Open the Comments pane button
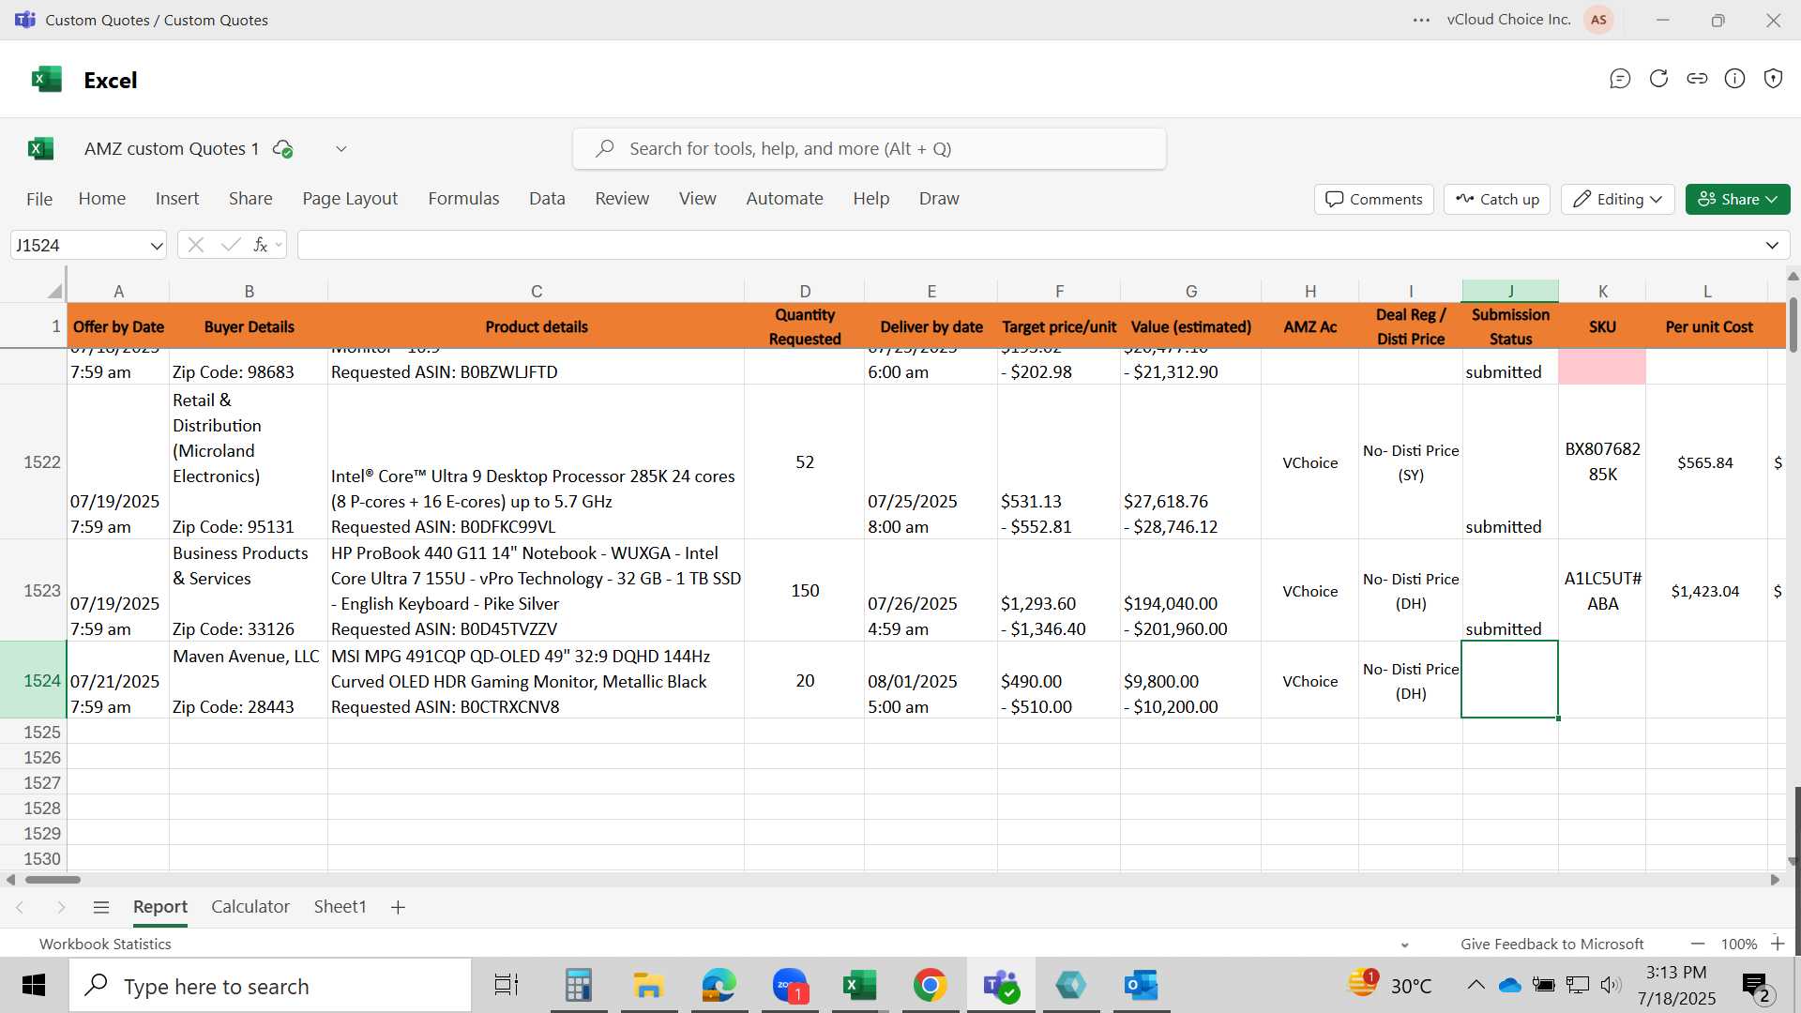The width and height of the screenshot is (1801, 1013). [1373, 199]
